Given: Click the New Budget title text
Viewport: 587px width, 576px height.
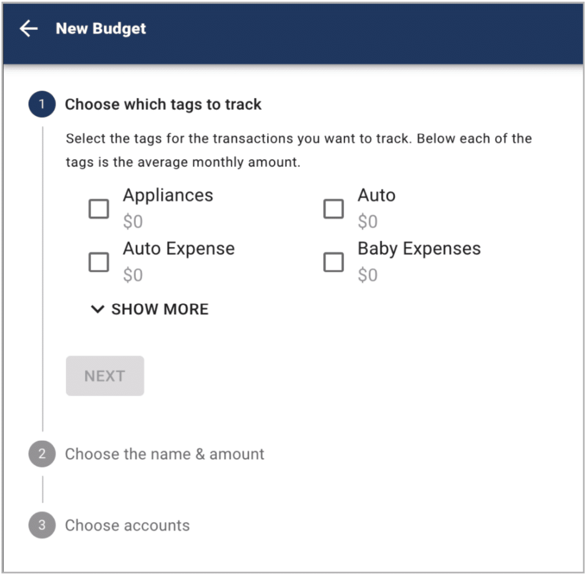Looking at the screenshot, I should point(101,29).
